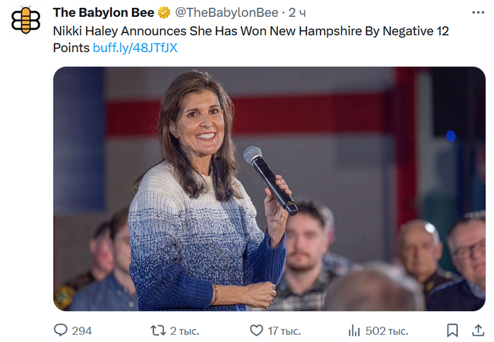The width and height of the screenshot is (494, 342).
Task: Click the Babylon Bee profile avatar
Action: (26, 20)
